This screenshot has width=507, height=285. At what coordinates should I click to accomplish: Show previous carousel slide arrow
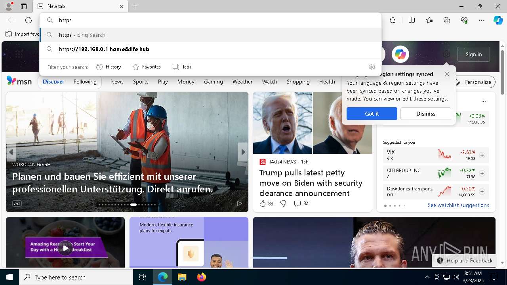pos(11,152)
